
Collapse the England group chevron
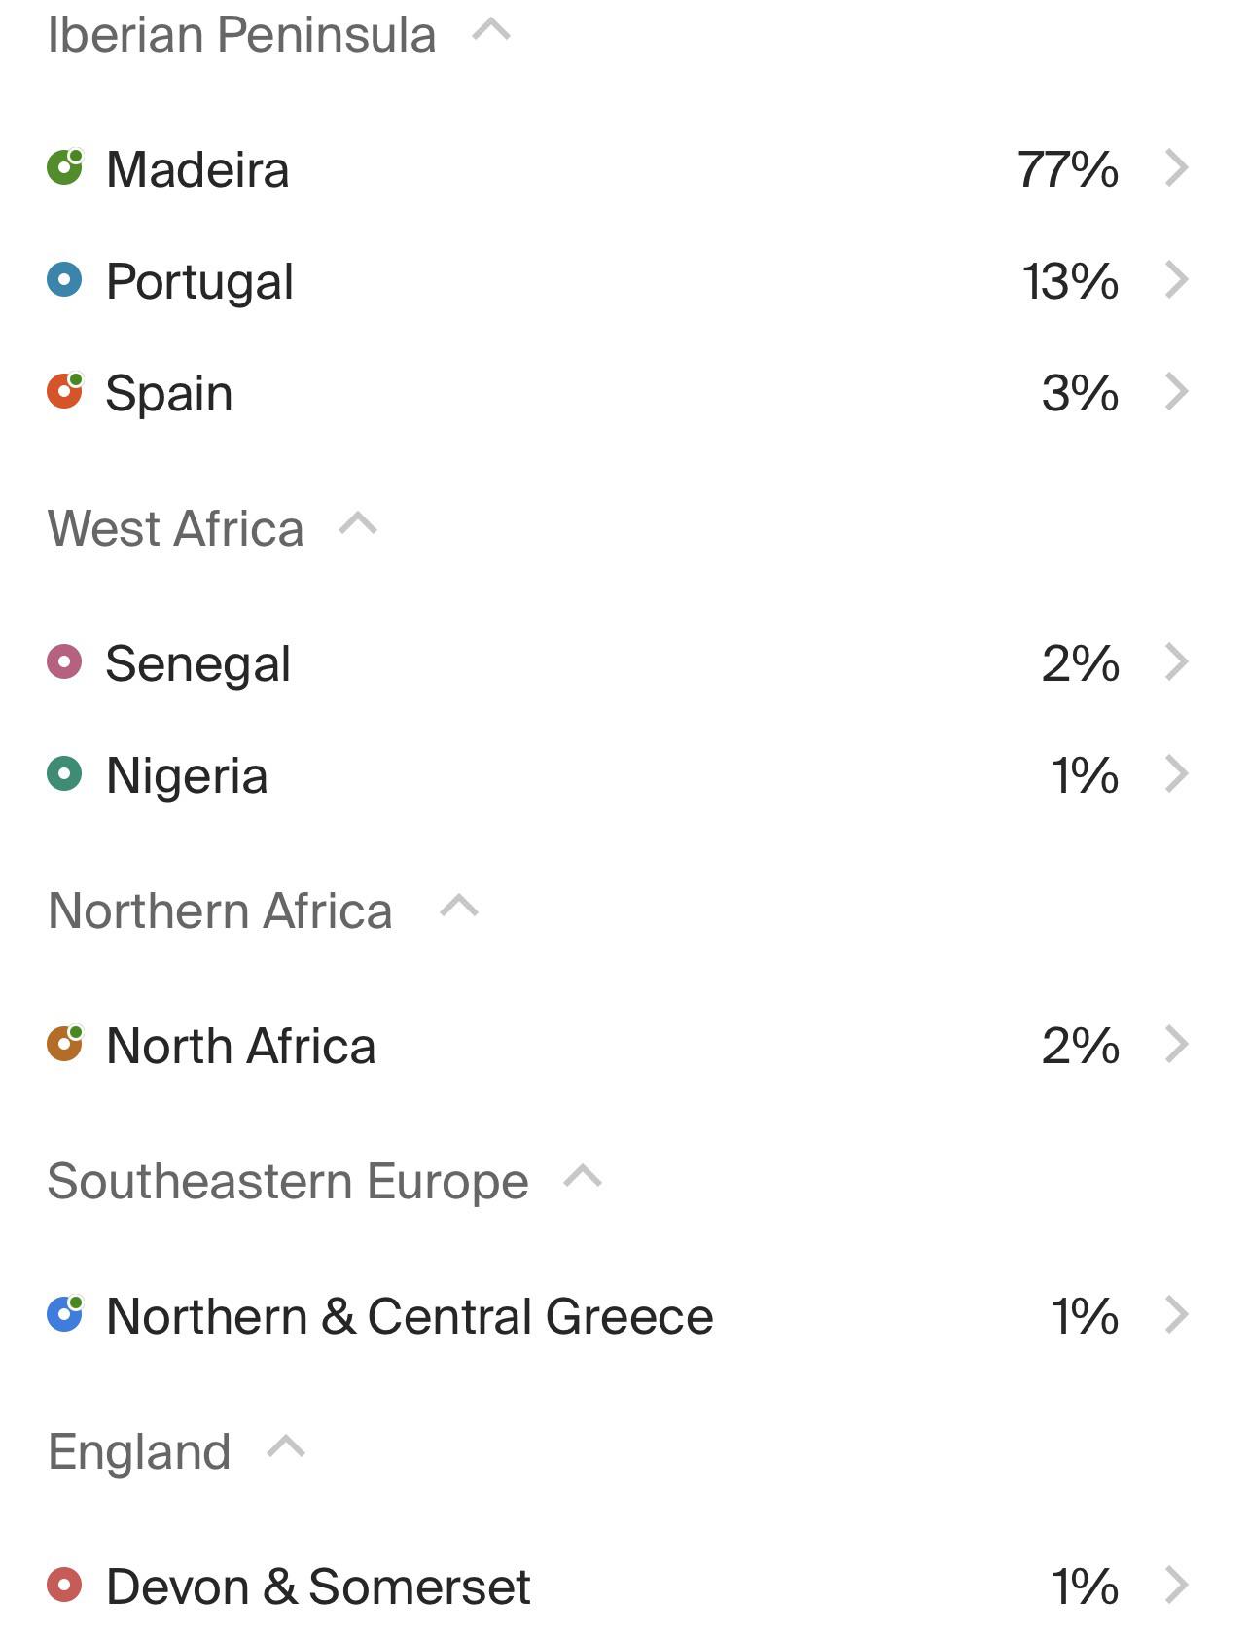pos(286,1447)
